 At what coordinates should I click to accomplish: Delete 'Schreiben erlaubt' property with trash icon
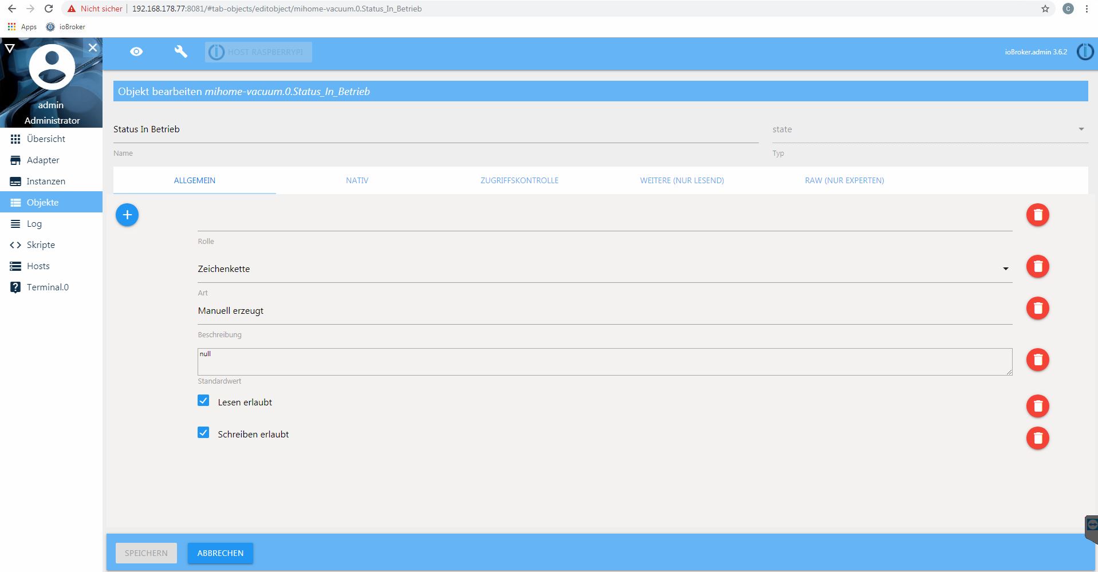[x=1037, y=438]
